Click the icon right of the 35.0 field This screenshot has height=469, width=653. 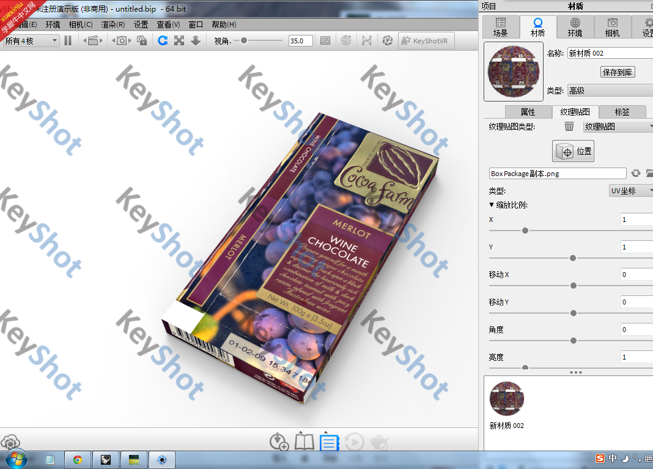coord(325,40)
